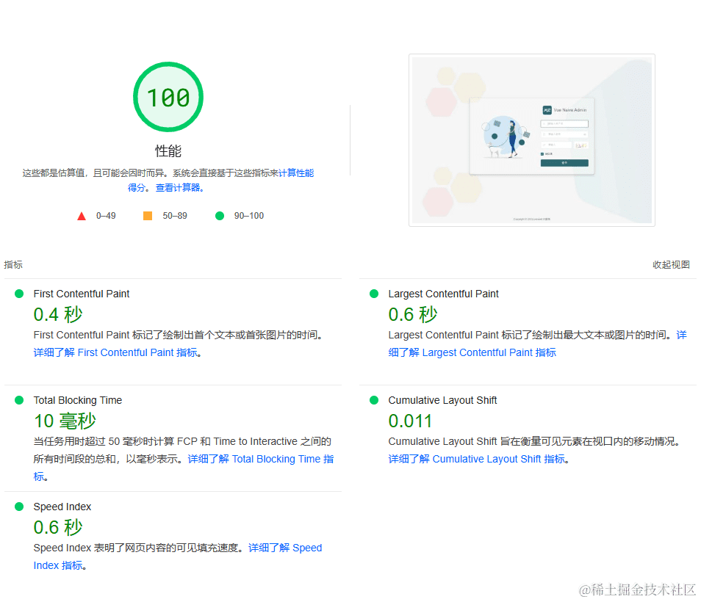Open 详细了解 Cumulative Layout Shift 指标 link

[477, 460]
